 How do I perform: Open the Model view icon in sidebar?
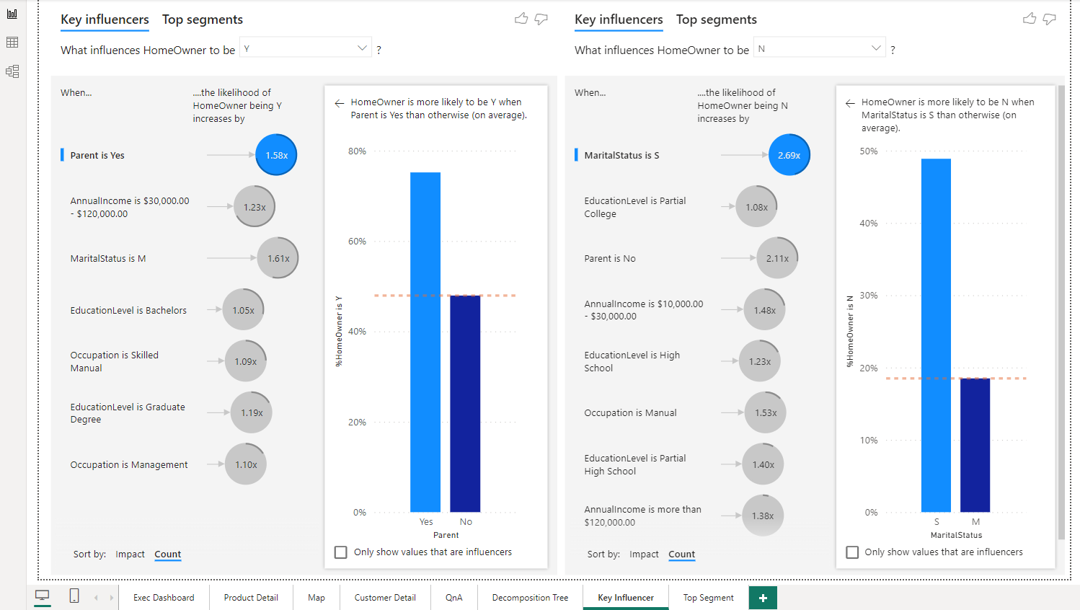[12, 71]
